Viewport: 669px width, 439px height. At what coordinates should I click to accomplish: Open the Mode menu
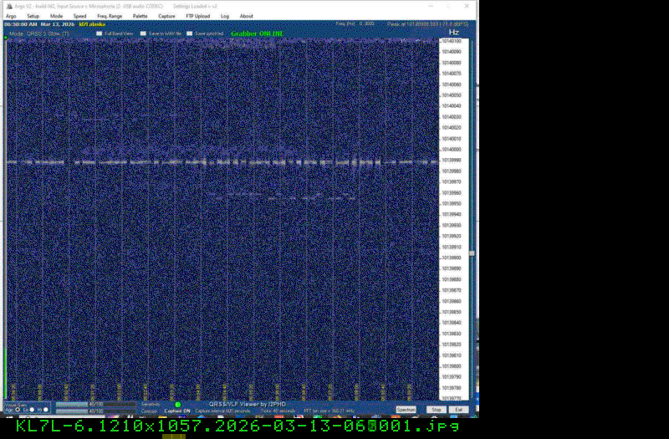pos(56,16)
